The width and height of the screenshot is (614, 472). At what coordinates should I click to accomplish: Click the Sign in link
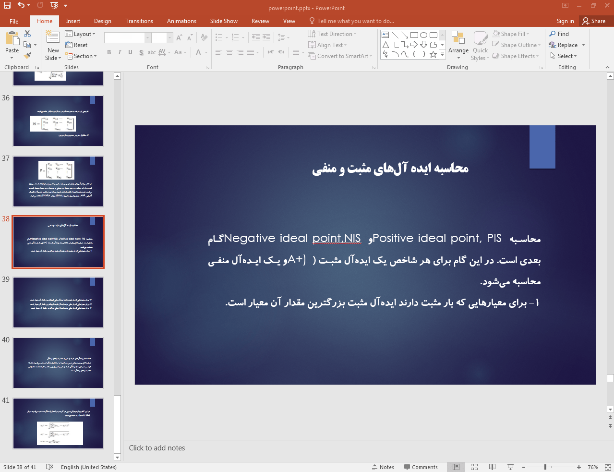pos(565,21)
